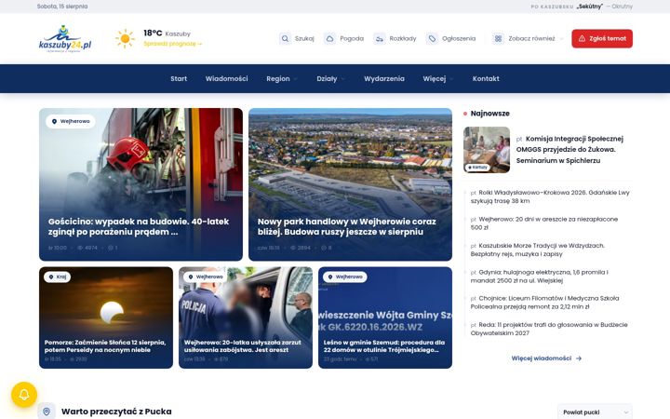
Task: Click the yellow notification bell icon
Action: 24,394
